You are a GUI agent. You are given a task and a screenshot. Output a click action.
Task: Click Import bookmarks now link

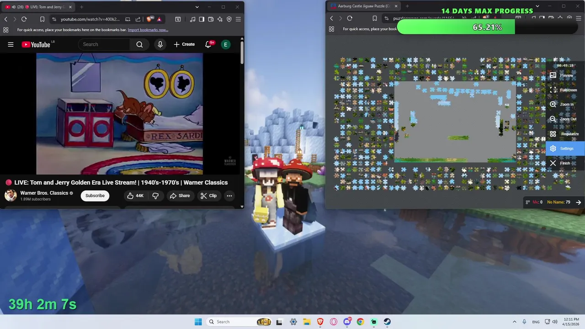point(148,30)
